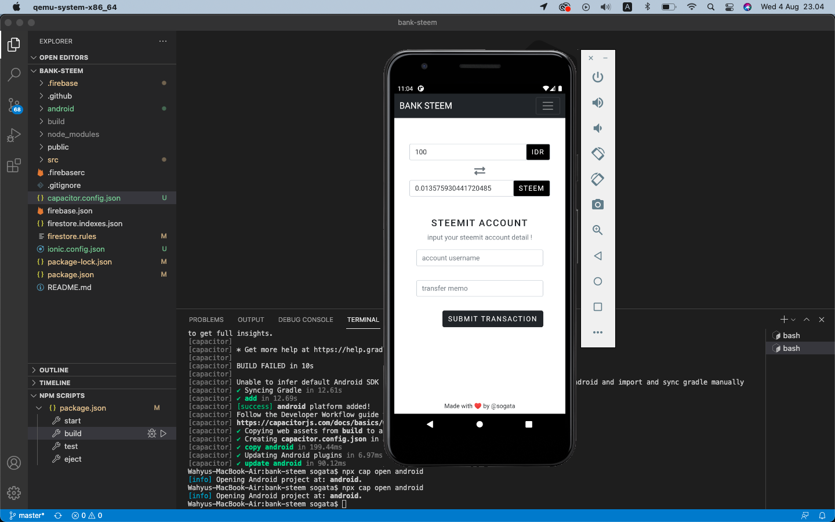Open emulator extended controls (three dots)

(598, 332)
